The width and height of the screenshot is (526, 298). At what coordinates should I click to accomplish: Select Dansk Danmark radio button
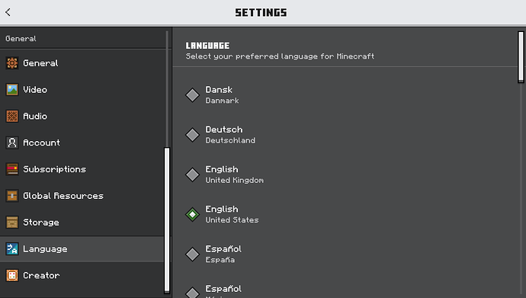pos(193,95)
